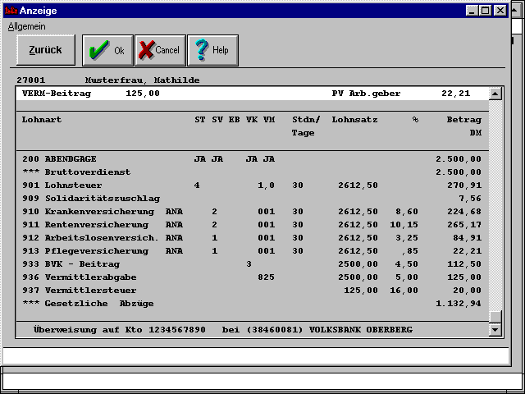Click the scrollbar down arrow
This screenshot has width=525, height=394.
(x=495, y=330)
